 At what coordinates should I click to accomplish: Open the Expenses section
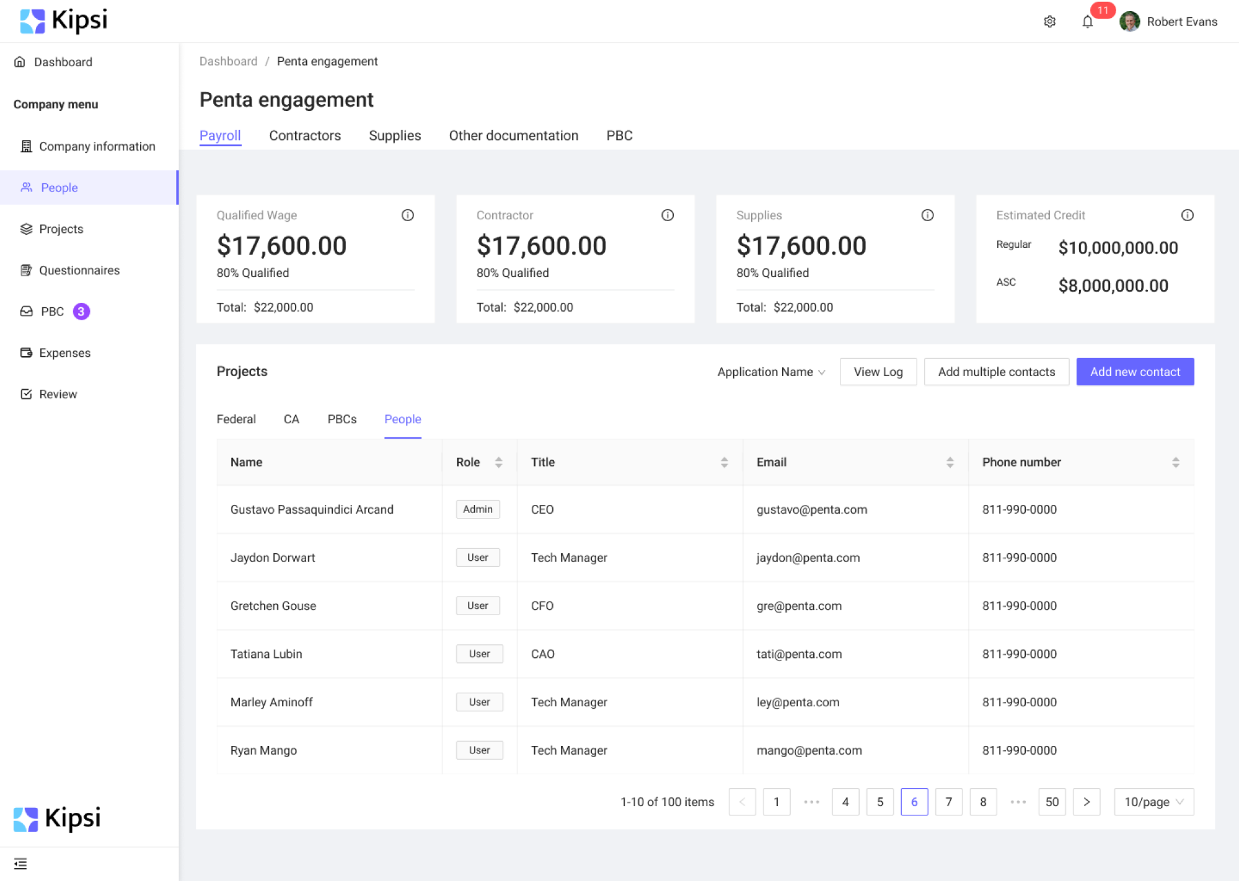pyautogui.click(x=64, y=353)
